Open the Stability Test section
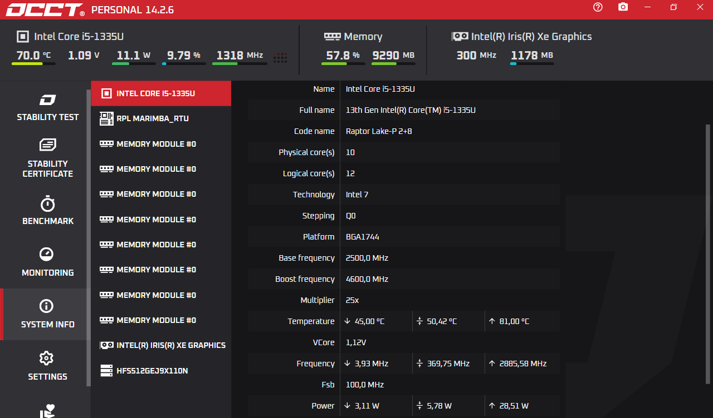 tap(48, 107)
